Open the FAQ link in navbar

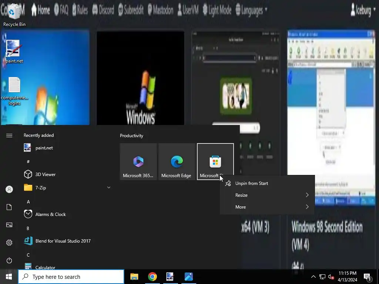click(x=61, y=10)
